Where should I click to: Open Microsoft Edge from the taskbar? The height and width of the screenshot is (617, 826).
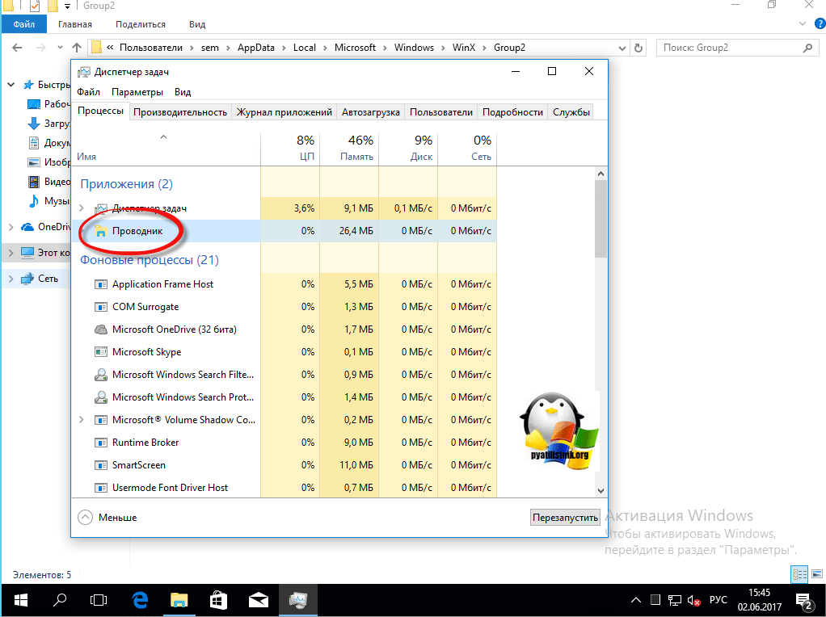140,600
